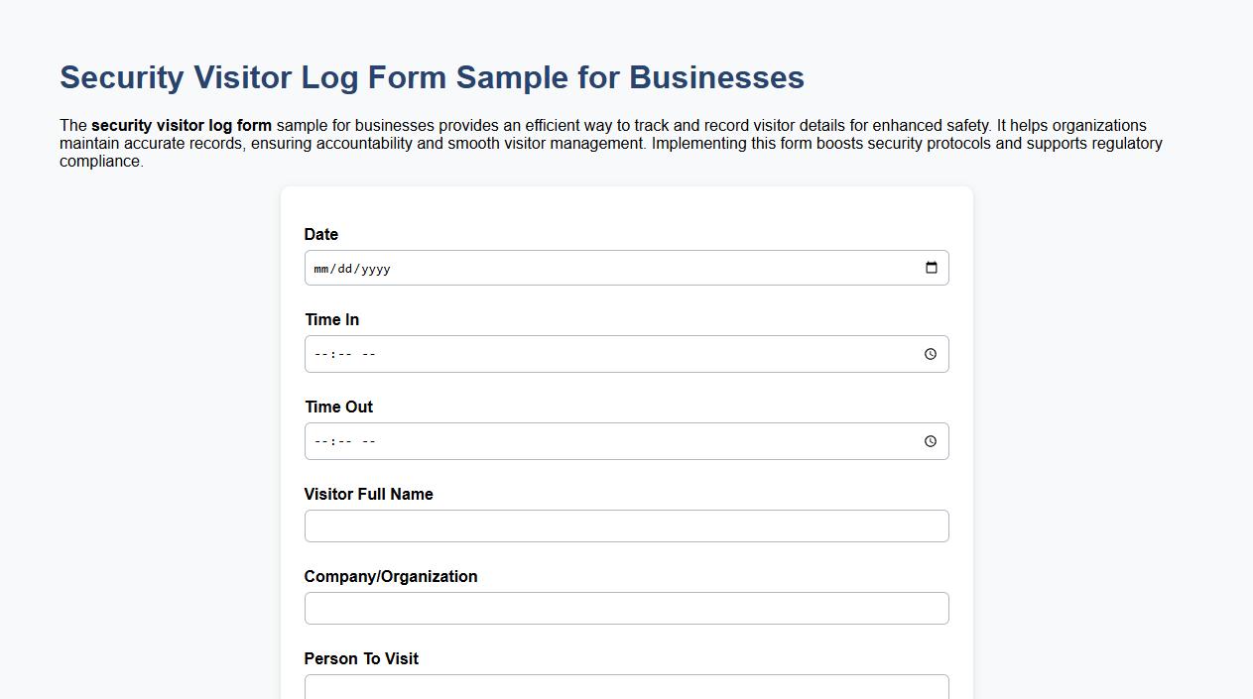The width and height of the screenshot is (1253, 699).
Task: Click the Date field label
Action: [x=320, y=234]
